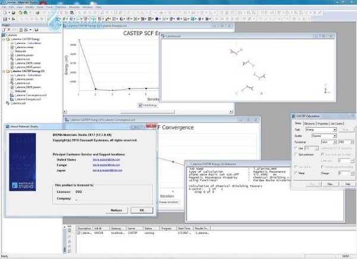Open the dispersion method dropdown beside Use
Image resolution: width=357 pixels, height=259 pixels.
(312, 149)
